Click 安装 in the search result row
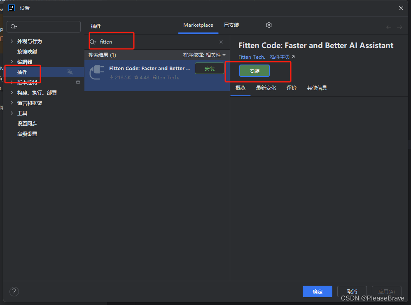The height and width of the screenshot is (305, 411). (x=210, y=69)
